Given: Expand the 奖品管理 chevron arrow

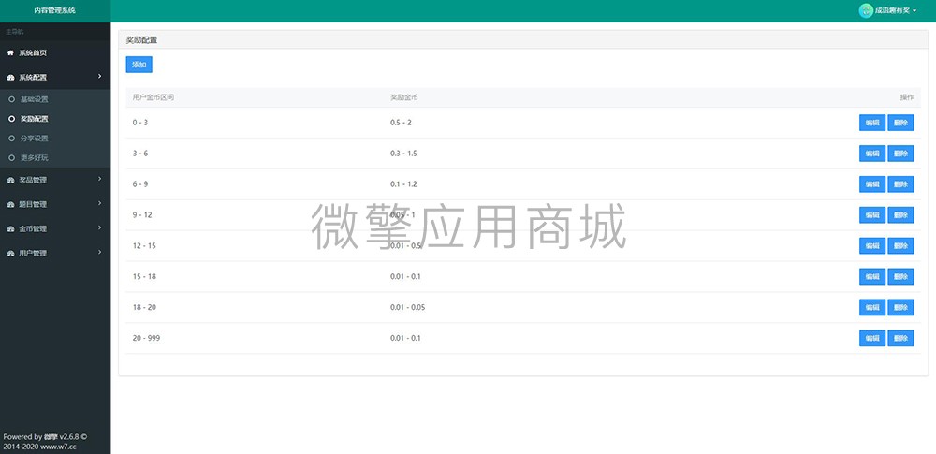Looking at the screenshot, I should tap(100, 179).
